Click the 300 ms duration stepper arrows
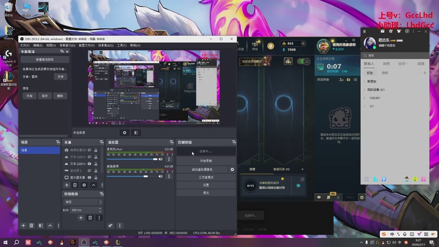Image resolution: width=439 pixels, height=247 pixels. tap(100, 210)
